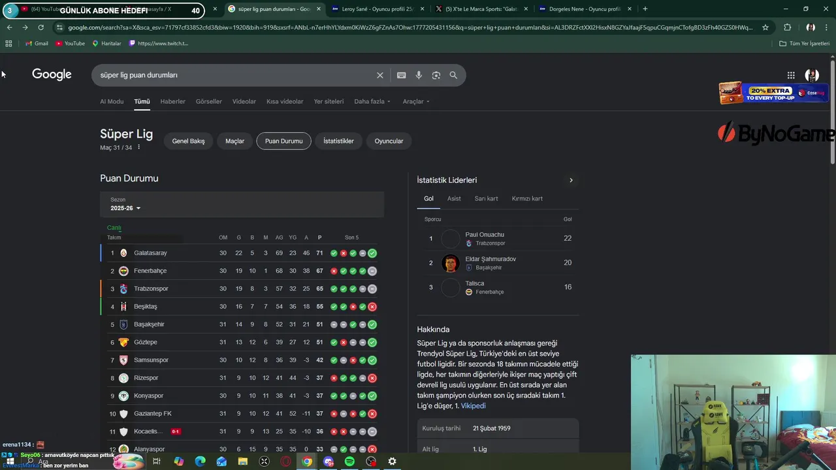Open the on-screen keyboard input tool

tap(401, 75)
